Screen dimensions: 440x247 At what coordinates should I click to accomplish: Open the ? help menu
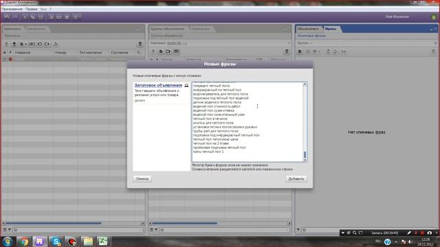pos(50,9)
